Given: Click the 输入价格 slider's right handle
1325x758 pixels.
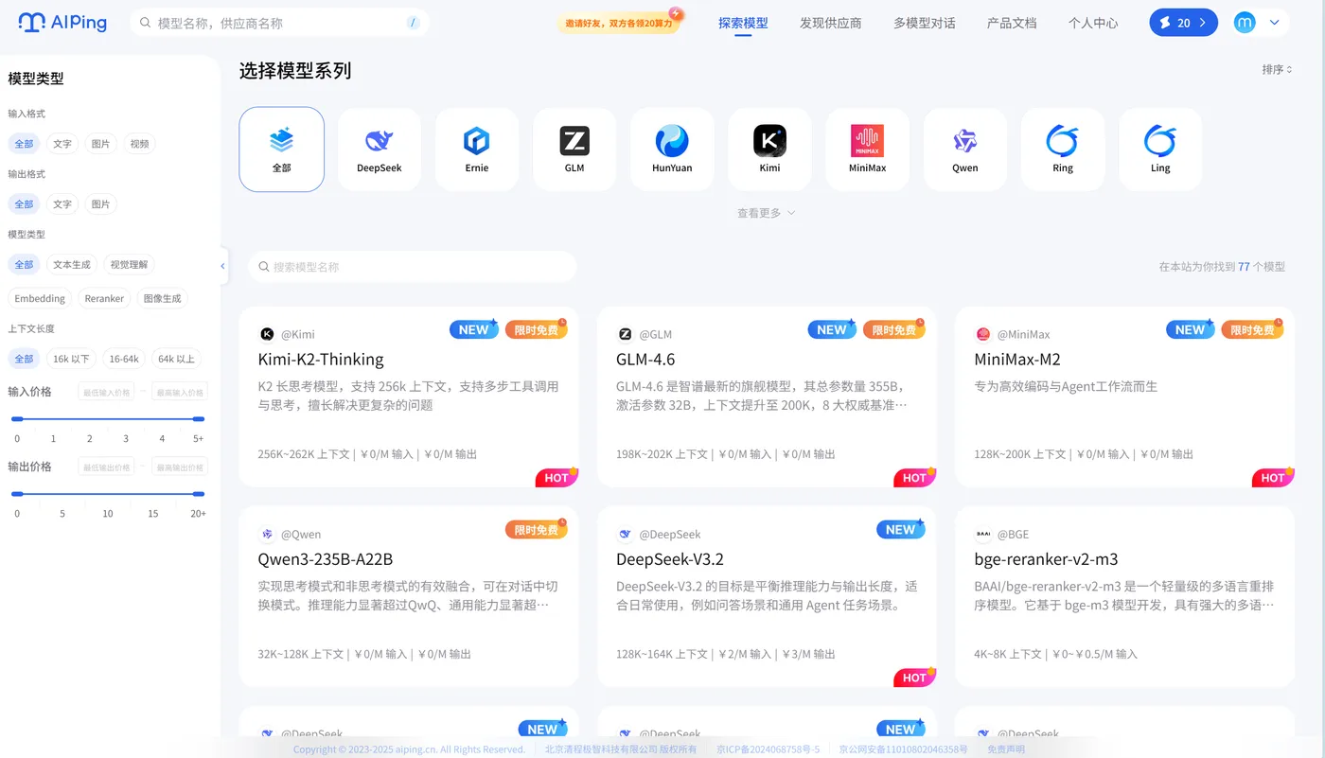Looking at the screenshot, I should click(198, 418).
